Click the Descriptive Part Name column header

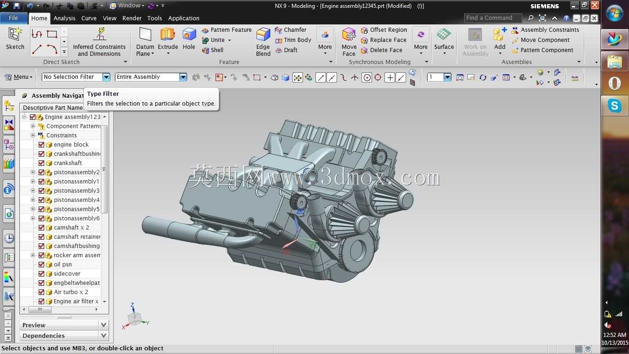[53, 108]
